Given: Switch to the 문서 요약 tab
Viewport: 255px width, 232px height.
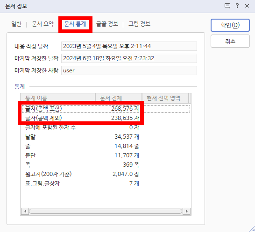Looking at the screenshot, I should click(42, 24).
